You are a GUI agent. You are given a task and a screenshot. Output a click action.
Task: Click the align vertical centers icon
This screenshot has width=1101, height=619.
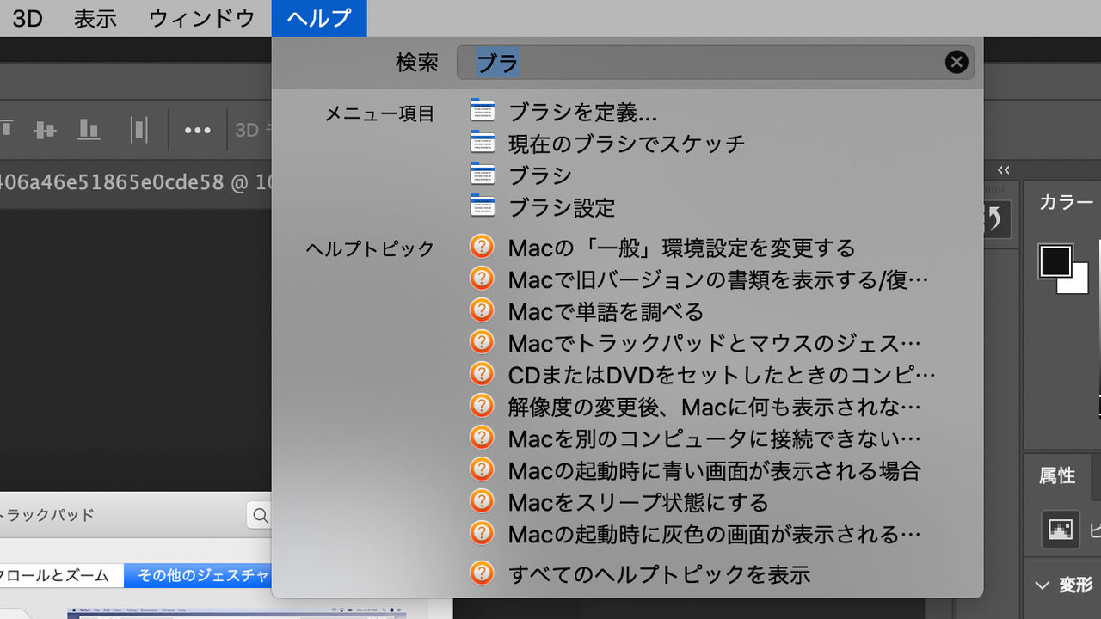(45, 130)
